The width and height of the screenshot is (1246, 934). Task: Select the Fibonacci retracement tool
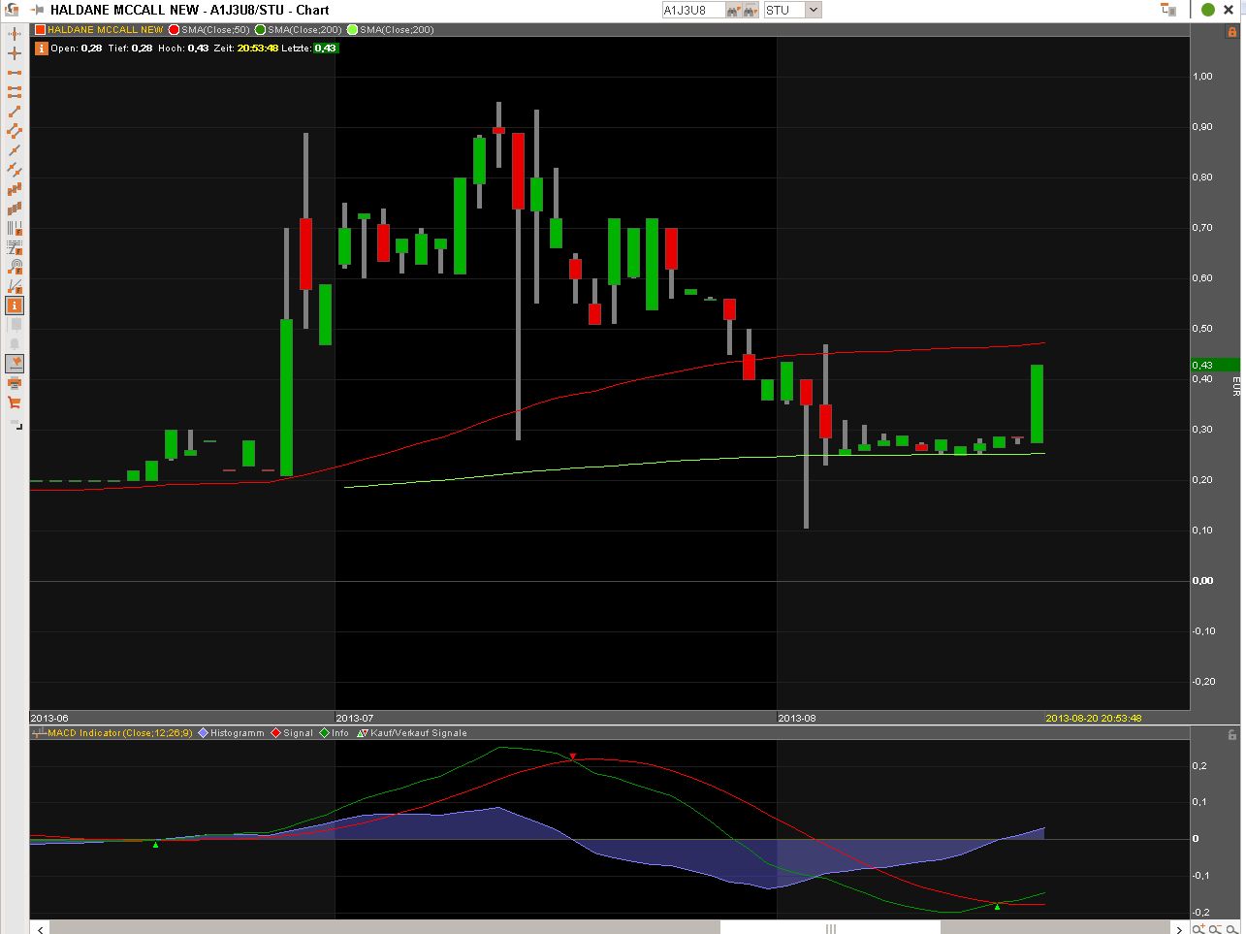point(15,247)
